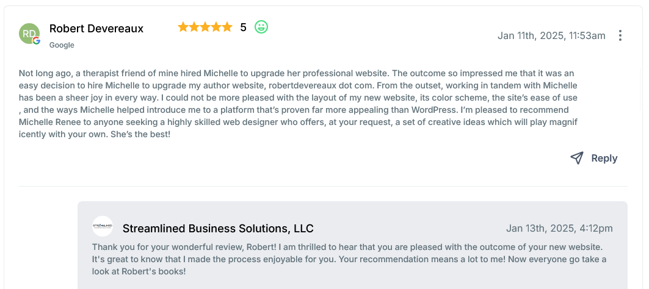
Task: Click the numeric rating 5
Action: click(x=243, y=27)
